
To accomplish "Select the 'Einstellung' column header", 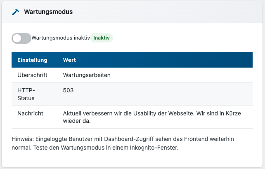I will pyautogui.click(x=32, y=60).
